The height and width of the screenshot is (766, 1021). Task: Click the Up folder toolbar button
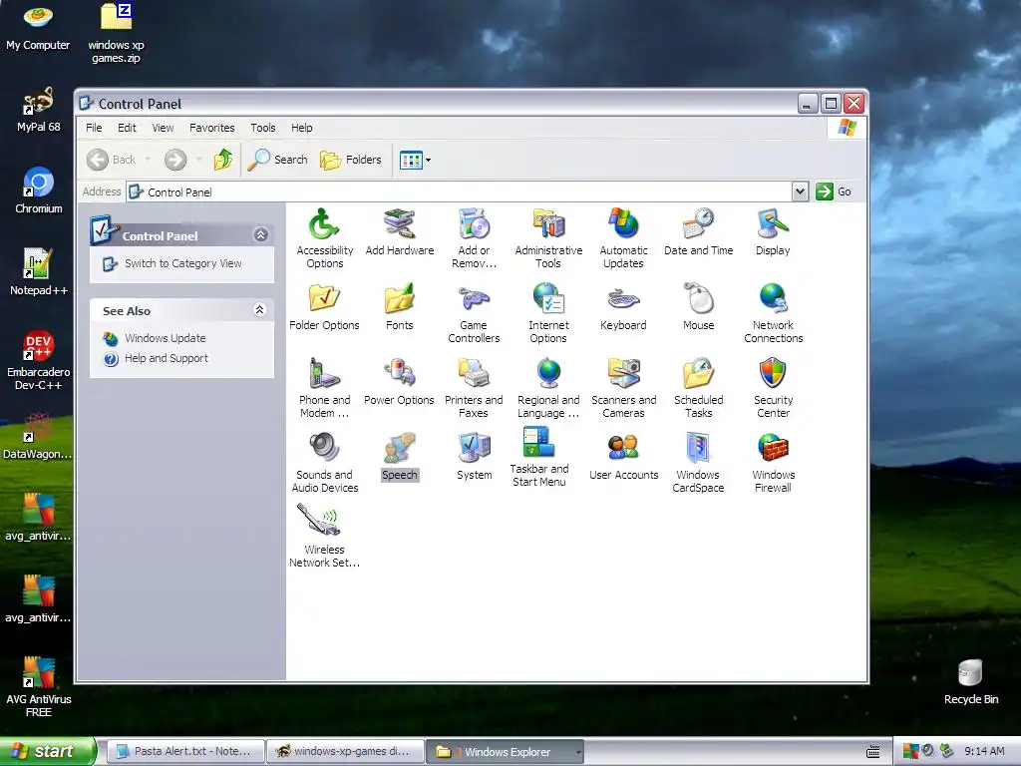click(x=223, y=160)
